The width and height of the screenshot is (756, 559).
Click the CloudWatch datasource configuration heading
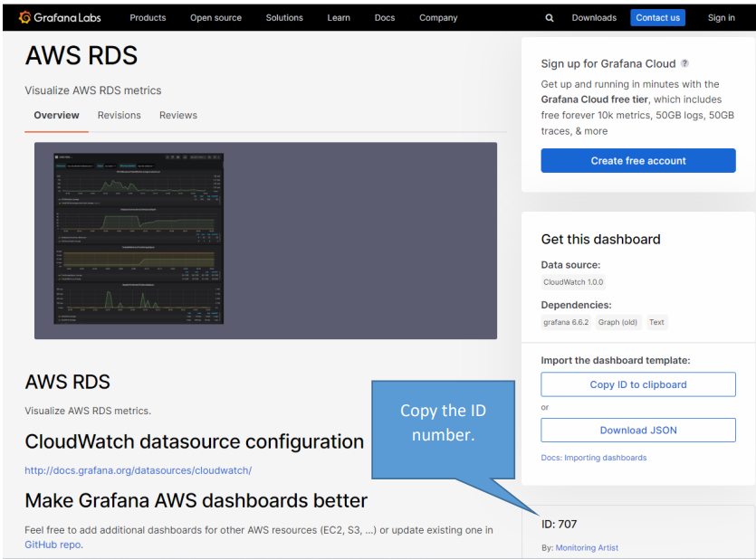coord(195,441)
